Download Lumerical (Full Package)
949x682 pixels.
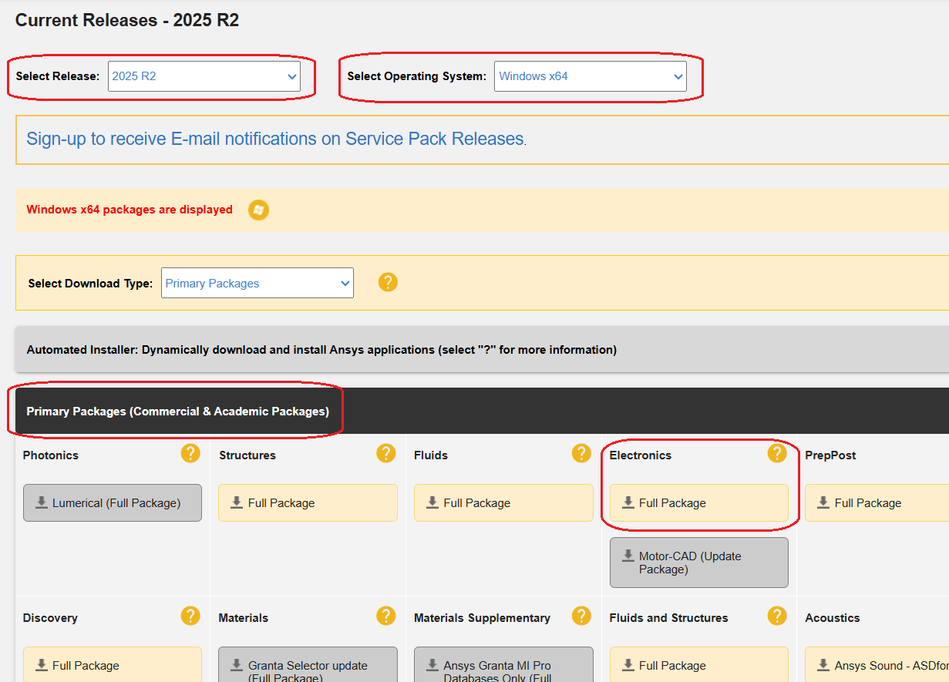coord(113,503)
